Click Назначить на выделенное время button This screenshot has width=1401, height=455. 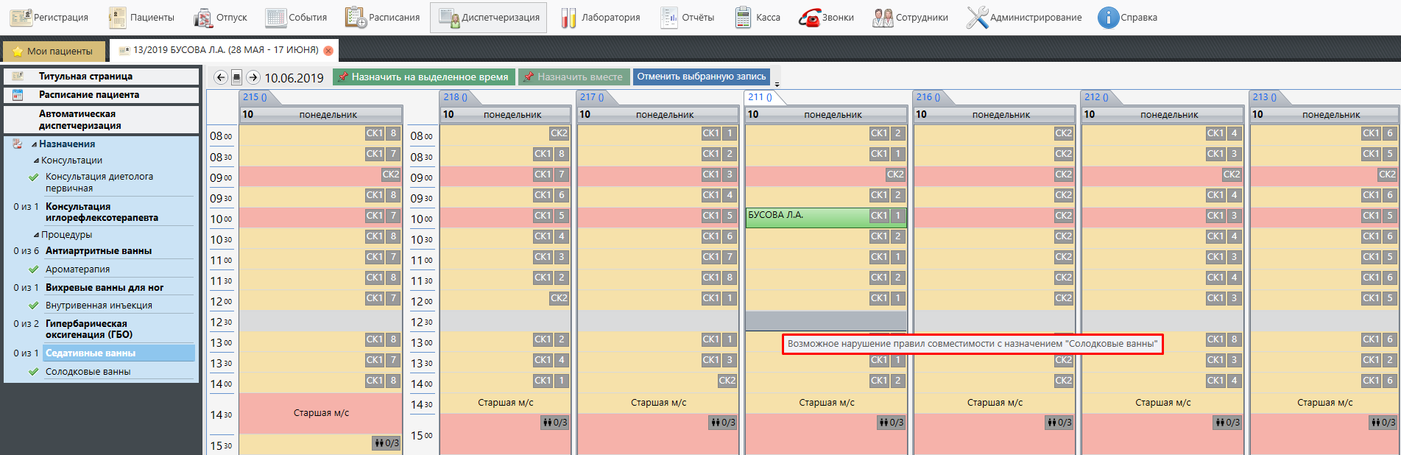(423, 77)
